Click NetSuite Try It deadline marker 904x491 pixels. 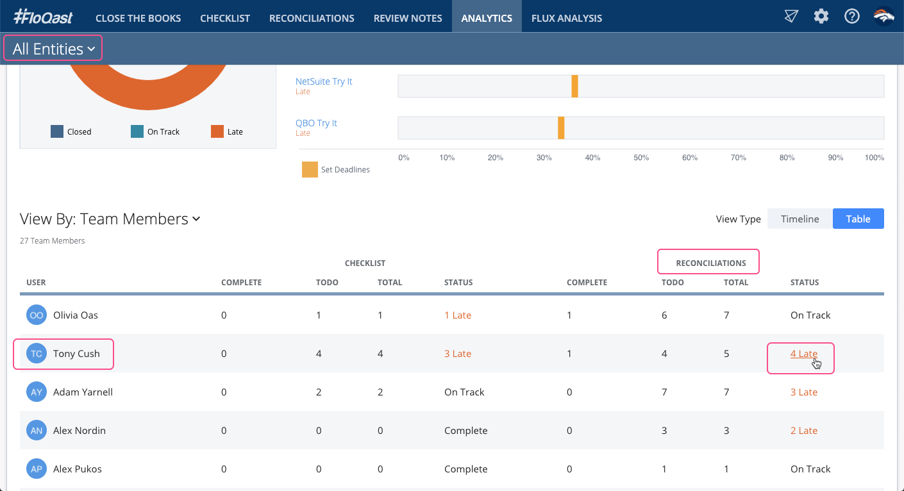[574, 86]
